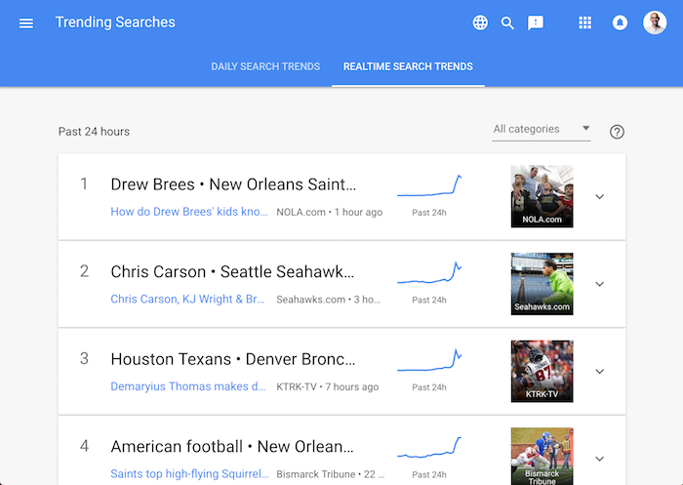The image size is (683, 485).
Task: Expand the Drew Brees trend row
Action: coord(600,196)
